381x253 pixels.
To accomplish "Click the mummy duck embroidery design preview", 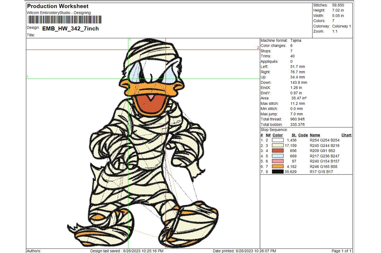I will point(143,143).
